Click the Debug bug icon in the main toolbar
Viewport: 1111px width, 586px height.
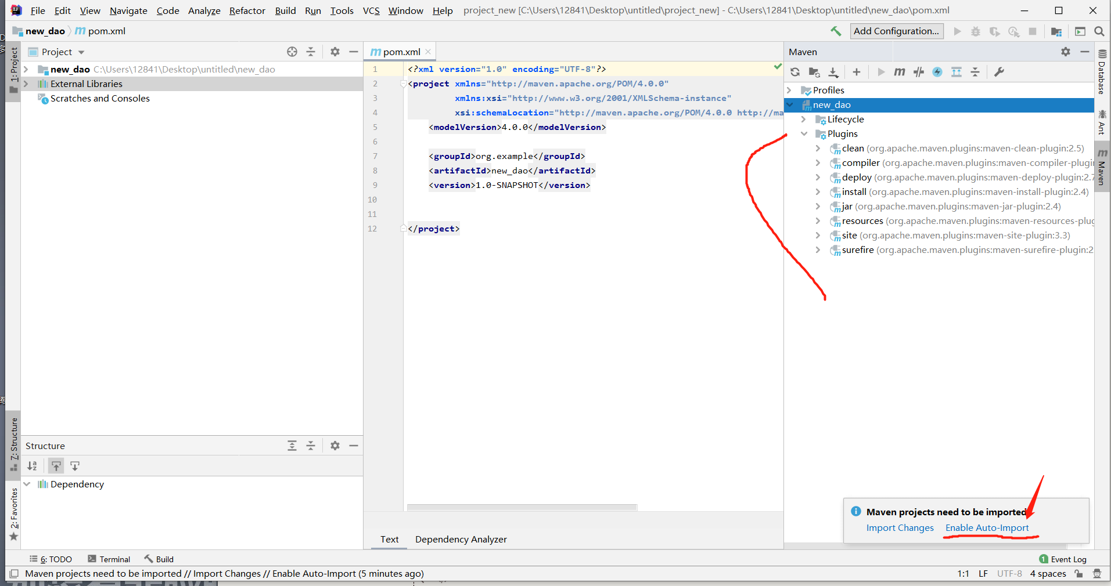[976, 31]
